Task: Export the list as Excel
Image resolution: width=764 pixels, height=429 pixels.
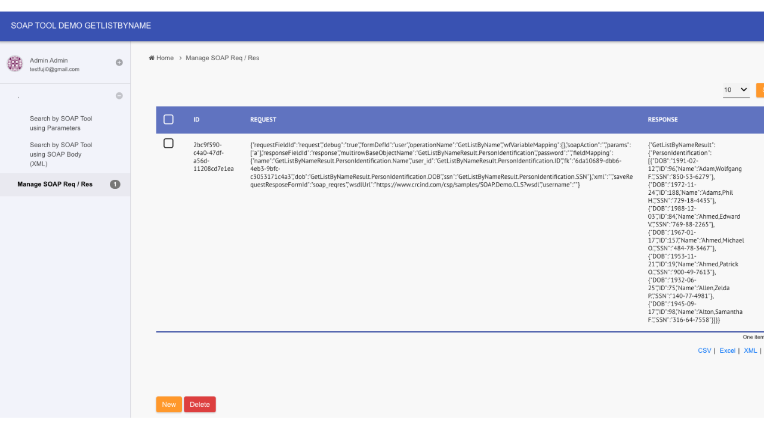Action: [x=727, y=351]
